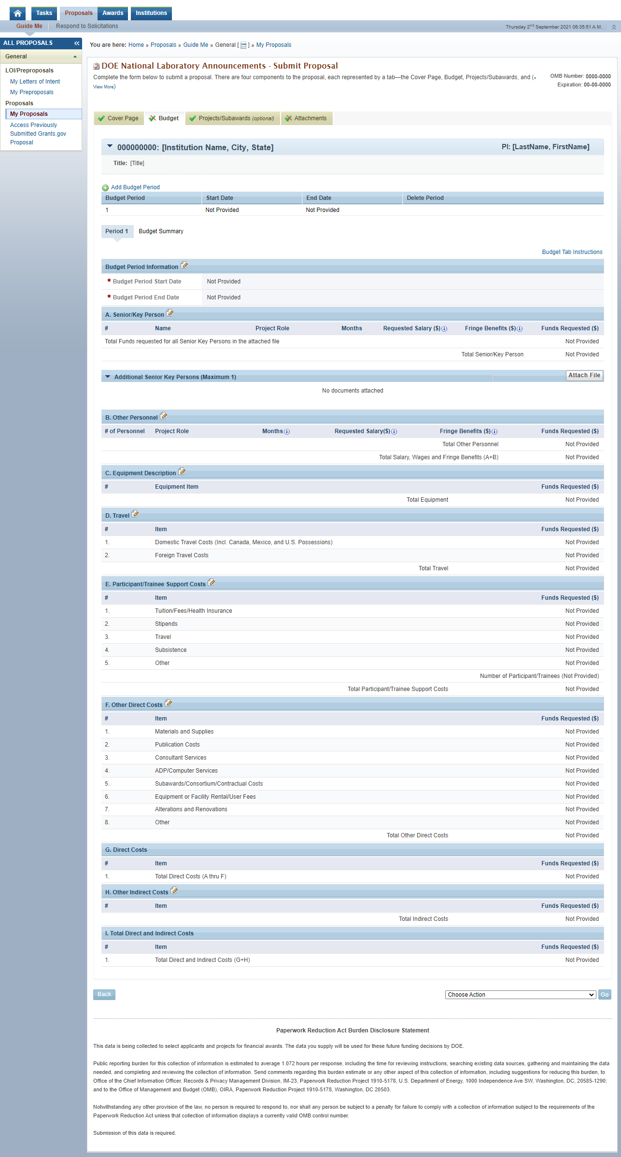Collapse the All Proposals sidebar panel
Screen dimensions: 621x1157
pos(76,43)
